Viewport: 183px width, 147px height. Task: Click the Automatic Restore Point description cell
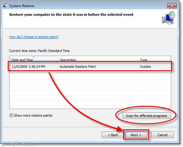coord(78,67)
